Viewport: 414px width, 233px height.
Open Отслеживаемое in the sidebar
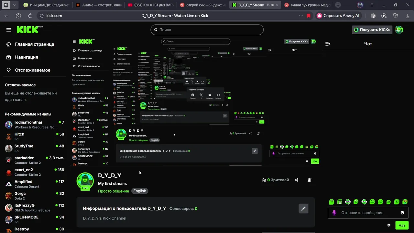28,70
